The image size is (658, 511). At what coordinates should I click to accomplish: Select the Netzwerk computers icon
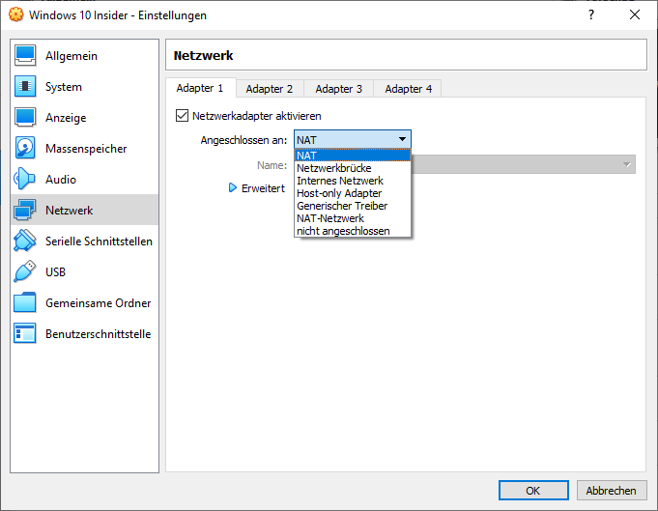[25, 210]
